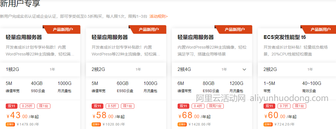Expand the 2核4G configuration dropdown
336x129 pixels.
(244, 69)
